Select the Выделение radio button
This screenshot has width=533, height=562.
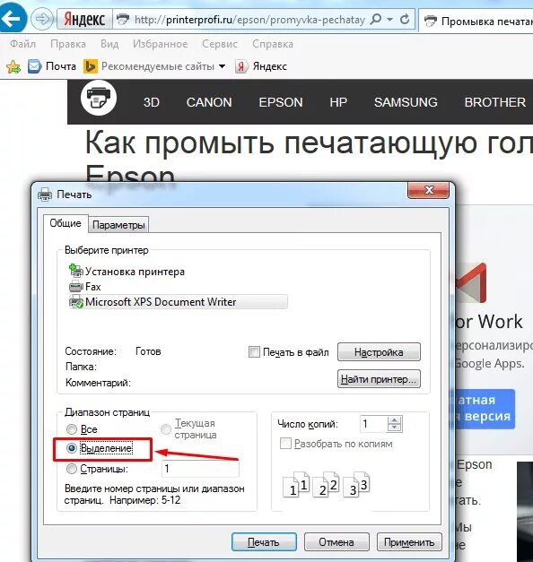pyautogui.click(x=72, y=448)
